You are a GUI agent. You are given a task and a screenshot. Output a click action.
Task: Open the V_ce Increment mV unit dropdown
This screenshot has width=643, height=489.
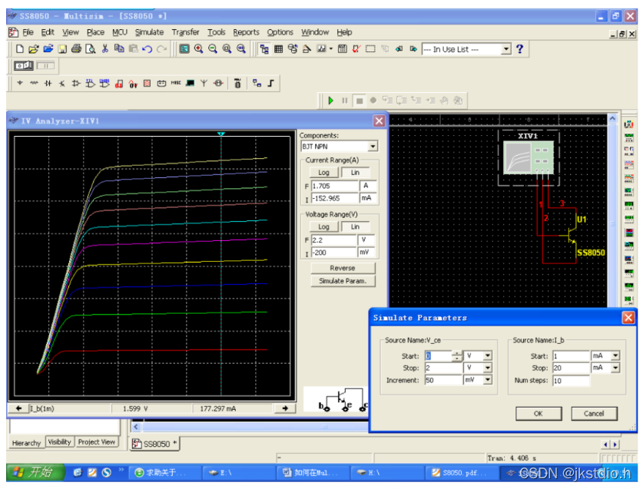488,380
